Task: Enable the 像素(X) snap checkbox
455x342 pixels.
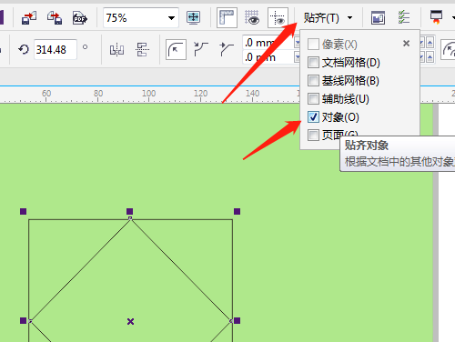Action: click(313, 45)
